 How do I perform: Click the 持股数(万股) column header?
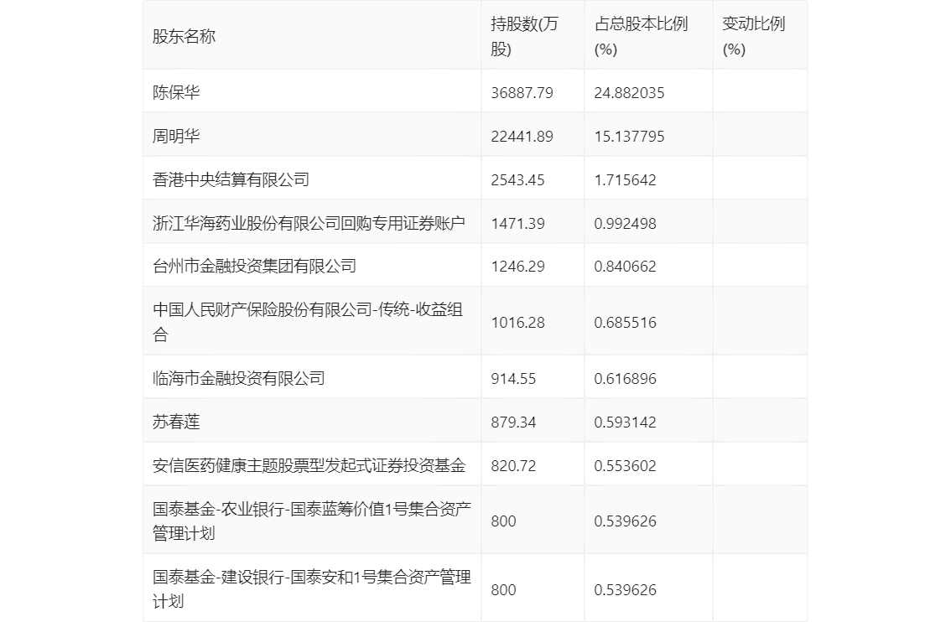point(525,36)
